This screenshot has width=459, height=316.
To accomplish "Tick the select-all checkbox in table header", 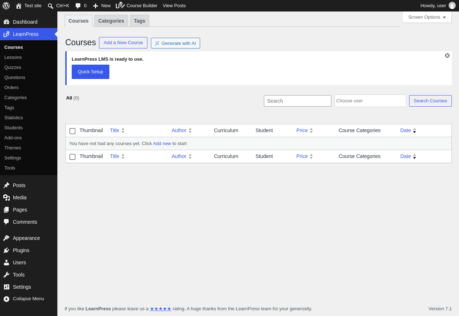I will (x=72, y=131).
